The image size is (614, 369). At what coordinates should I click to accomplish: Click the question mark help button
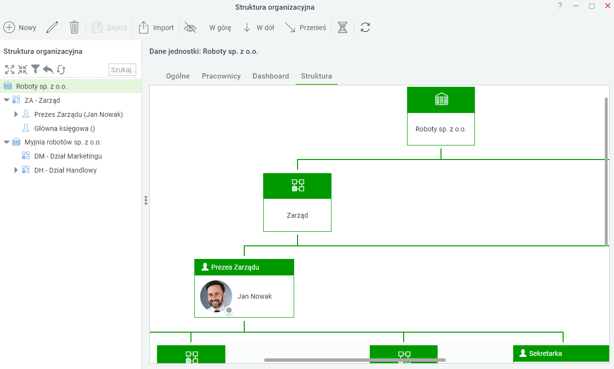560,6
